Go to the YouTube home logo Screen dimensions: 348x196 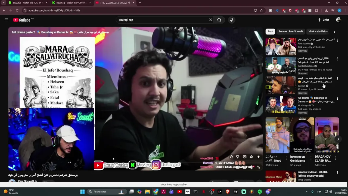coord(21,20)
